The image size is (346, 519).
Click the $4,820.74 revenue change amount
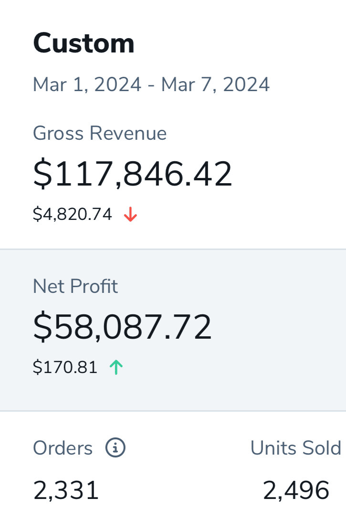[72, 215]
